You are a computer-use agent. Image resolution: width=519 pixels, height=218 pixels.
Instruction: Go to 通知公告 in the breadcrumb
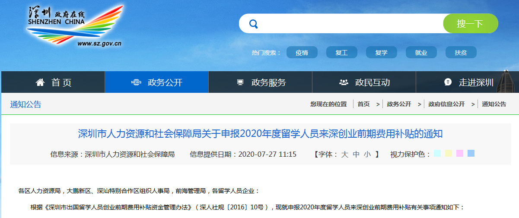[494, 104]
